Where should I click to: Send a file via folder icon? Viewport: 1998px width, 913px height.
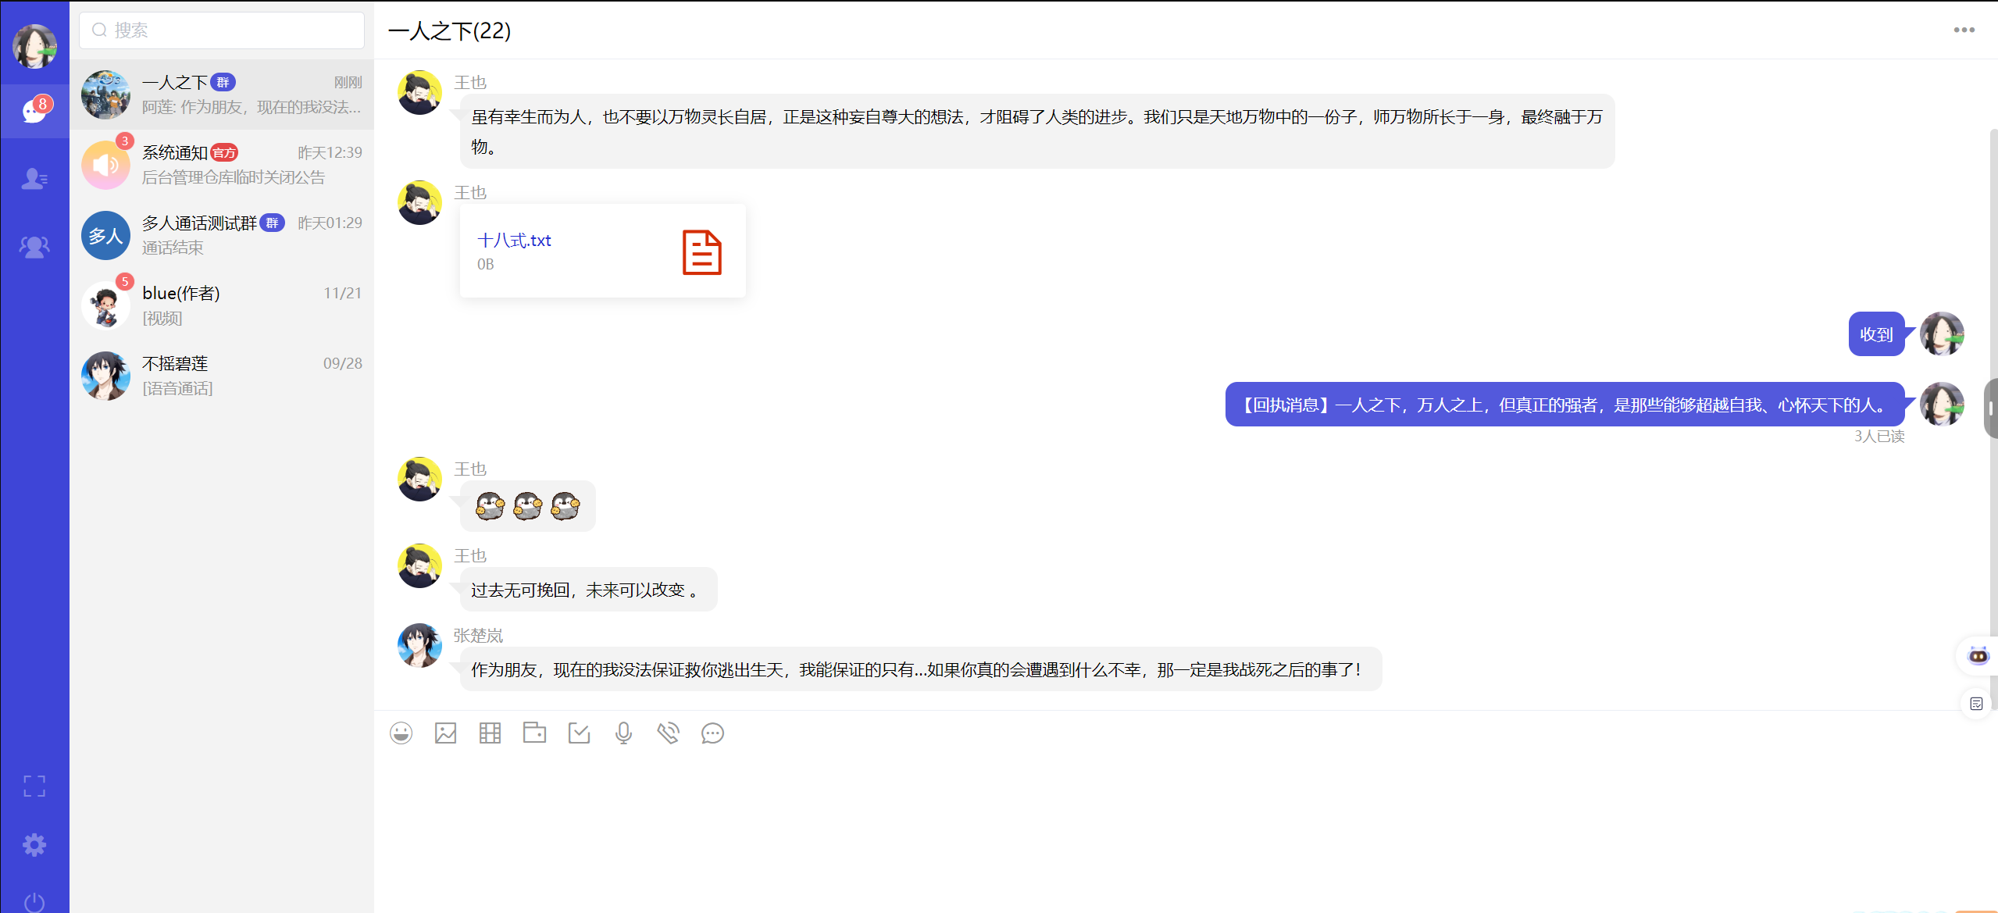534,733
